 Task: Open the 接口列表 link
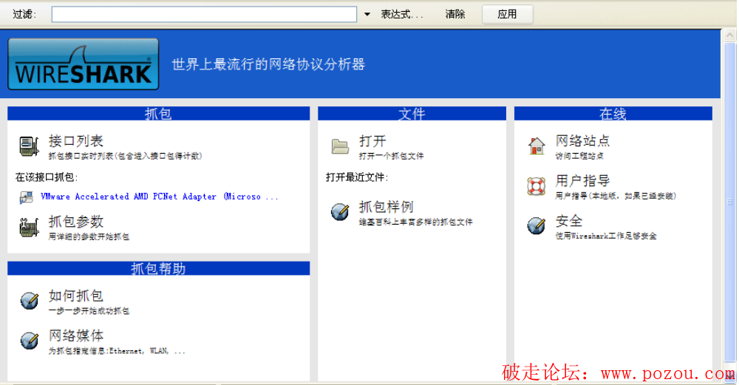(x=76, y=141)
